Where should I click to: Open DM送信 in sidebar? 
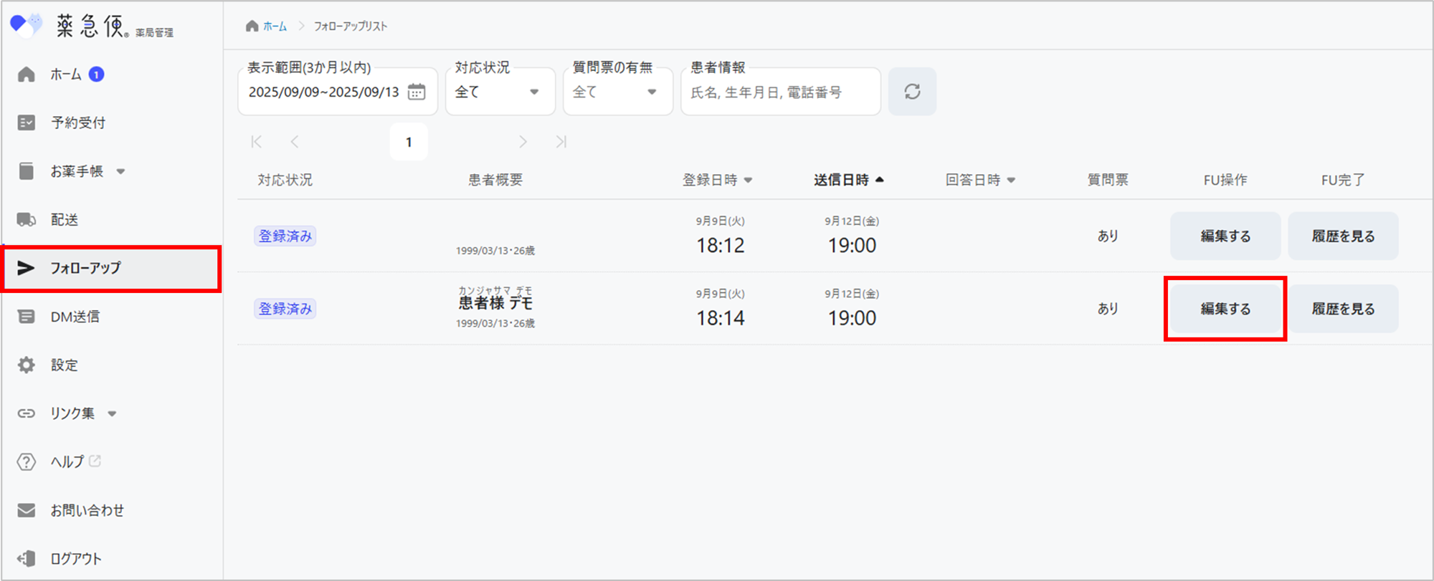tap(75, 317)
